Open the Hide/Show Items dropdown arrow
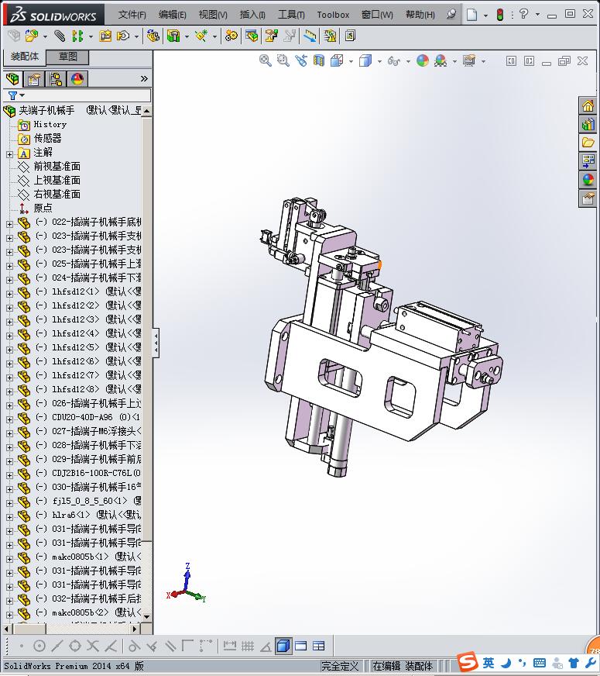The image size is (600, 676). coord(408,61)
